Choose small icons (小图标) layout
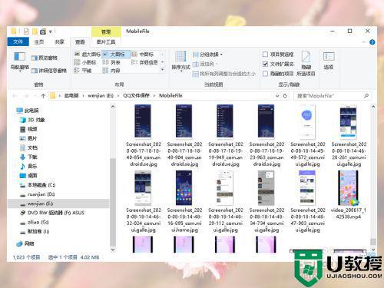384x288 pixels. 85,62
